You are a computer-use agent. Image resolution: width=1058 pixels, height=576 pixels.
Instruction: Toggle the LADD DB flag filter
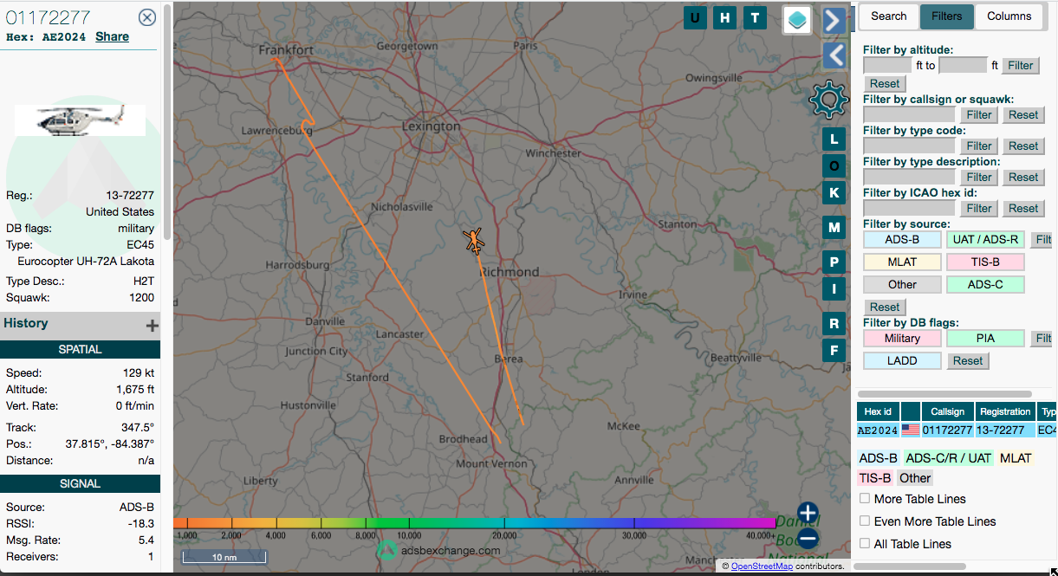(x=902, y=360)
